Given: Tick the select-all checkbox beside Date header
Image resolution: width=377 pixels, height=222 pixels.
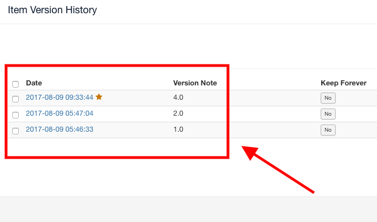Looking at the screenshot, I should [15, 84].
